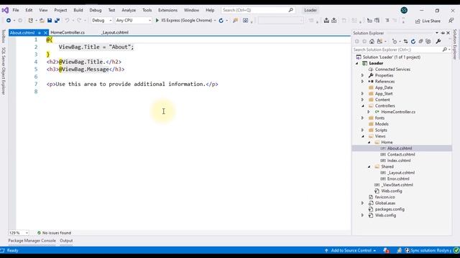Click Solution Explorer Home icon
The image size is (460, 258).
tap(372, 42)
